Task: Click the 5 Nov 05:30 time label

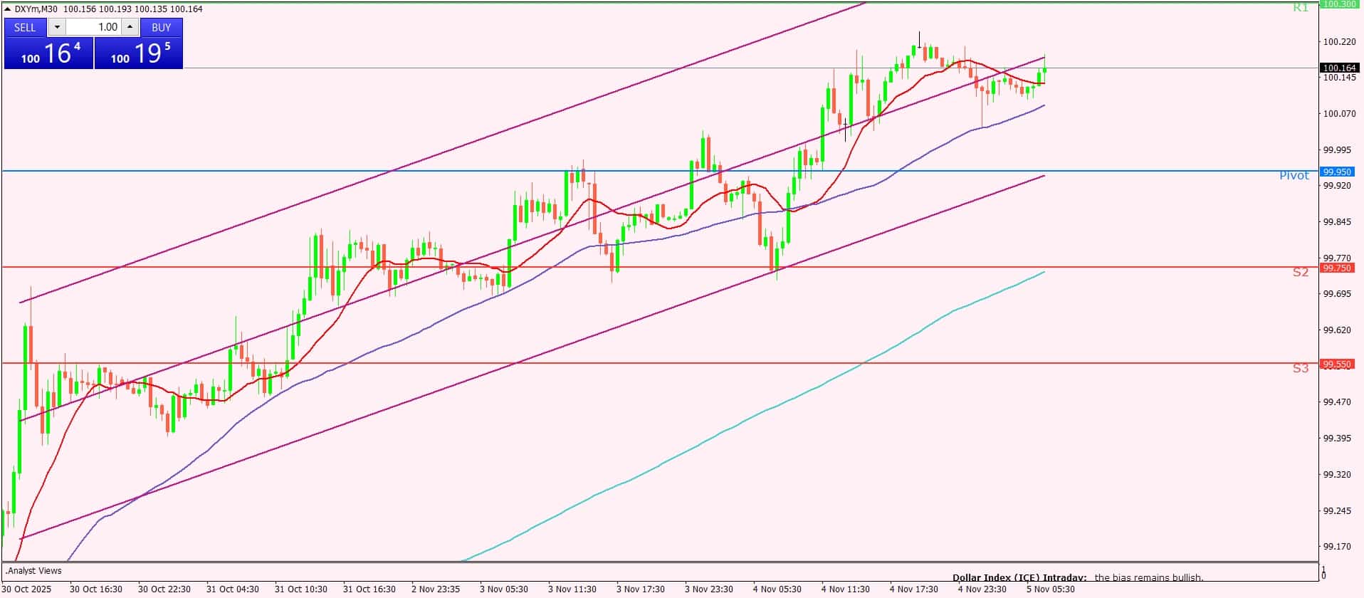Action: coord(1050,589)
